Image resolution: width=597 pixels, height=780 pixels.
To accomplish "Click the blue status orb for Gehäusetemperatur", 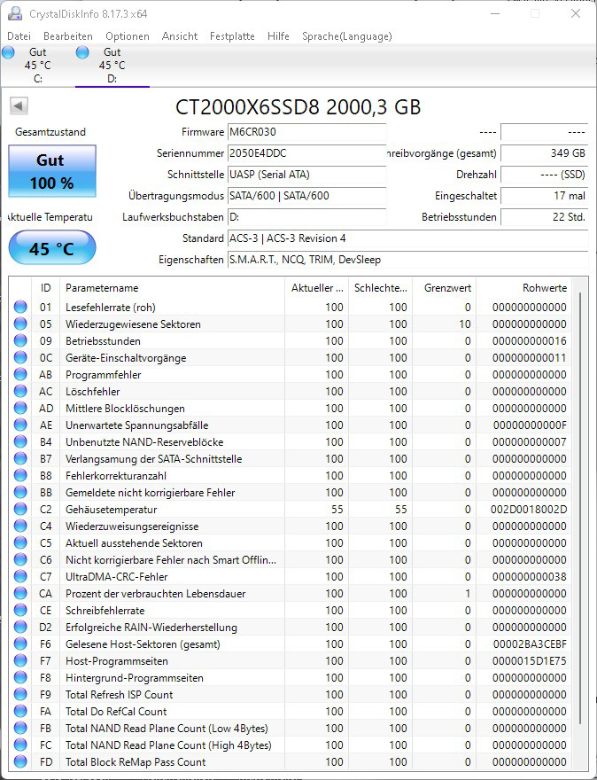I will tap(20, 510).
